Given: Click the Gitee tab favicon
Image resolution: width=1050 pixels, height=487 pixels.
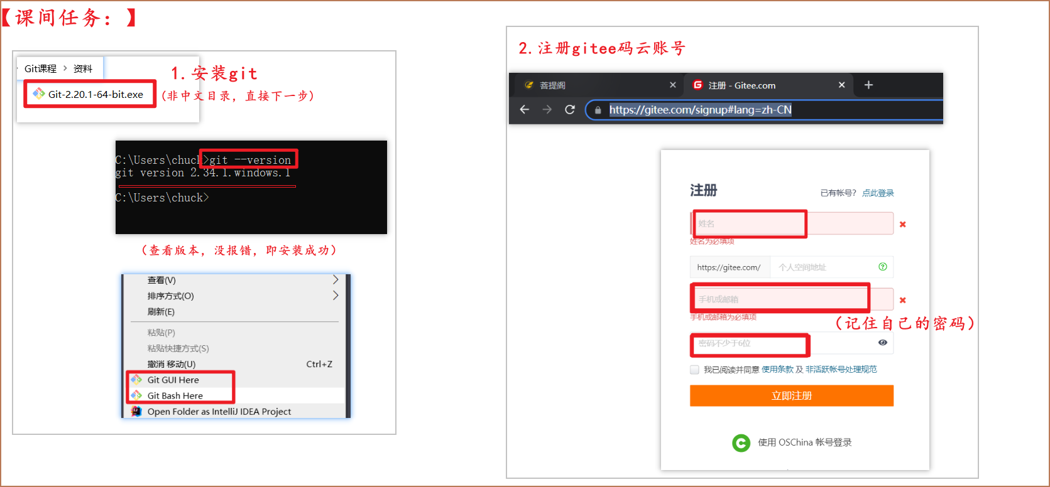Looking at the screenshot, I should click(697, 85).
